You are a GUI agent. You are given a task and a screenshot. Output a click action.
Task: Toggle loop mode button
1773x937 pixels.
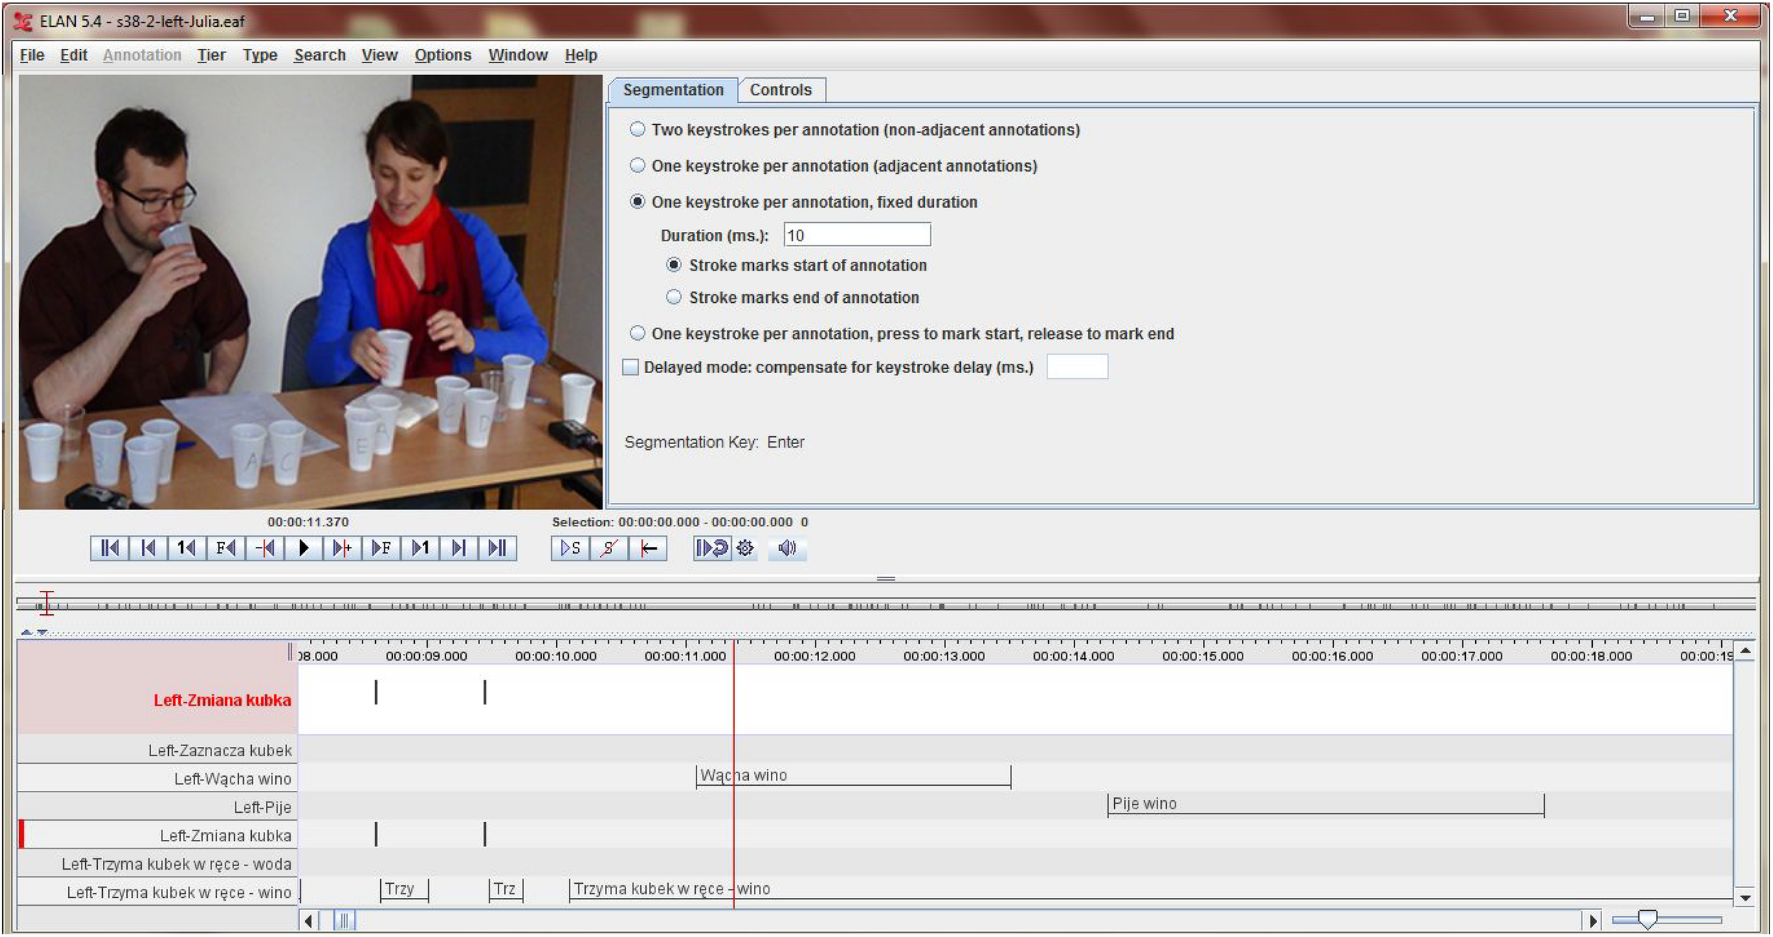(x=712, y=548)
